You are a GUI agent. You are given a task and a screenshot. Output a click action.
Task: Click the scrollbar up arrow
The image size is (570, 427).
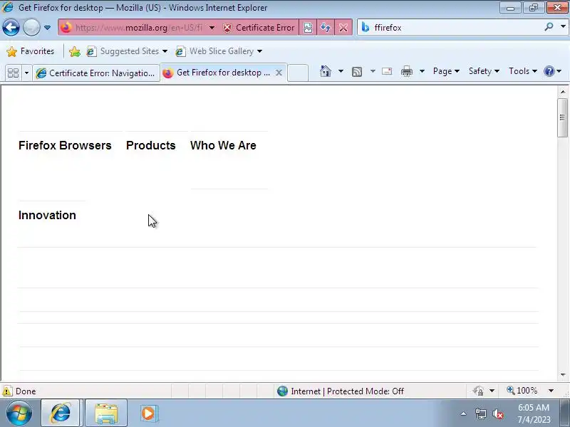(x=563, y=92)
